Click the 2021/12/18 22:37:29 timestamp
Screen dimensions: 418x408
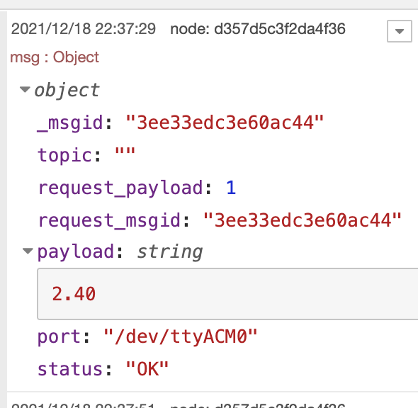coord(84,29)
